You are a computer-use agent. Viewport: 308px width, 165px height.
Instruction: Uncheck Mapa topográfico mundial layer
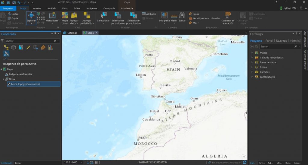pos(9,84)
